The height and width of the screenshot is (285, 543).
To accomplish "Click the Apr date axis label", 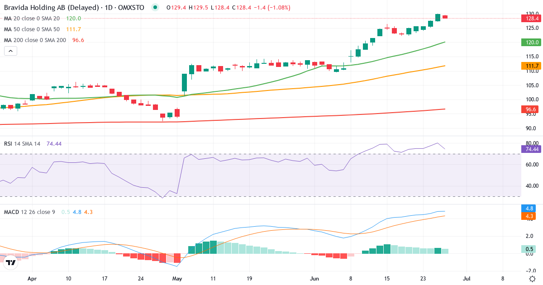I will click(32, 279).
